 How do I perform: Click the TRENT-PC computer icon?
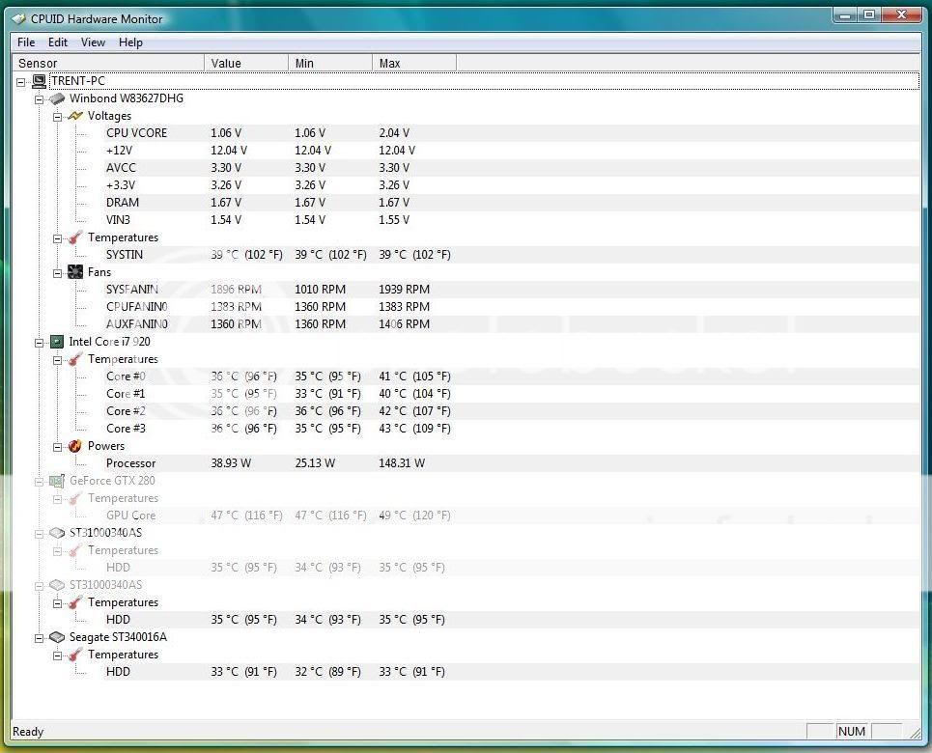[x=39, y=81]
